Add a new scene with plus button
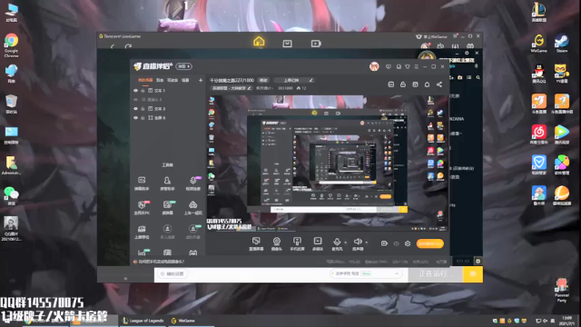 (201, 80)
